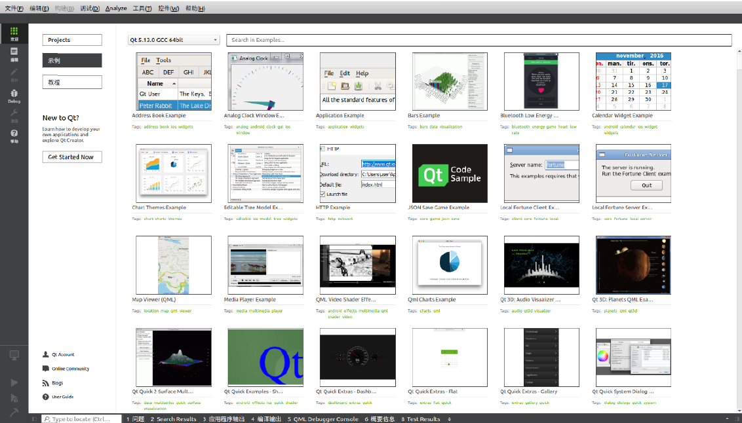The width and height of the screenshot is (742, 423).
Task: Open the Qt 5.13.0 GCC 64bit dropdown
Action: 174,40
